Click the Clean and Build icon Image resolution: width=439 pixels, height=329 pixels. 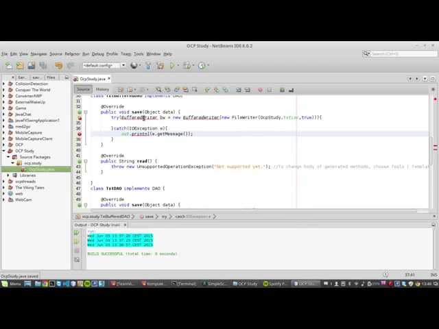click(160, 66)
